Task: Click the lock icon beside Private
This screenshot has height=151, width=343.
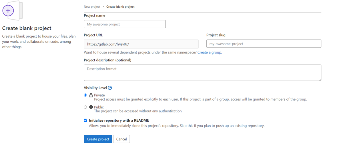Action: (91, 95)
